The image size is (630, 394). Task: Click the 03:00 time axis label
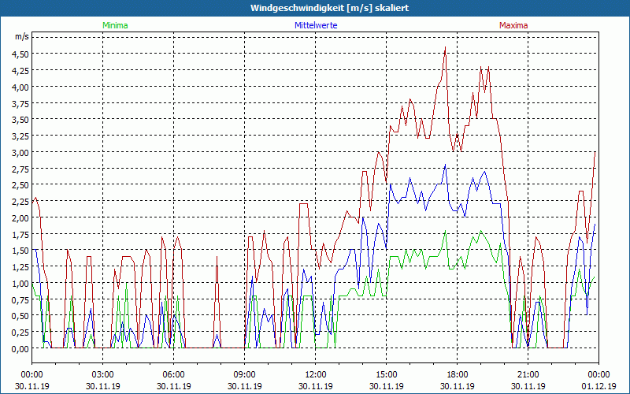point(103,375)
